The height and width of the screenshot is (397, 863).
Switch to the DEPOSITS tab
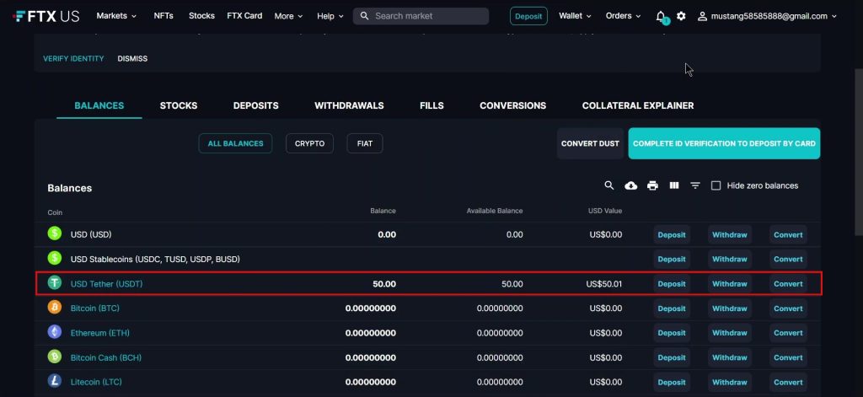point(256,105)
